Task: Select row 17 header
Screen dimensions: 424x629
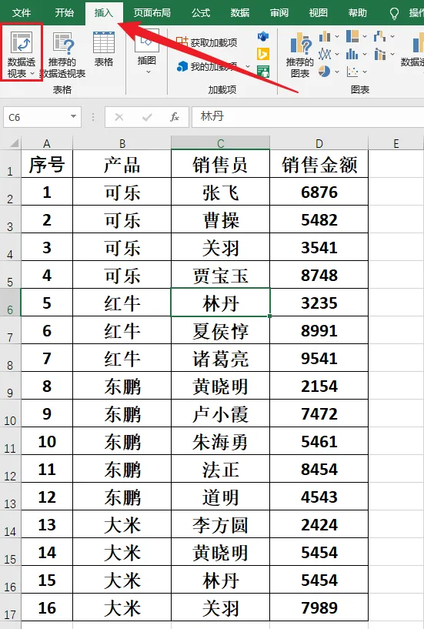Action: click(10, 607)
